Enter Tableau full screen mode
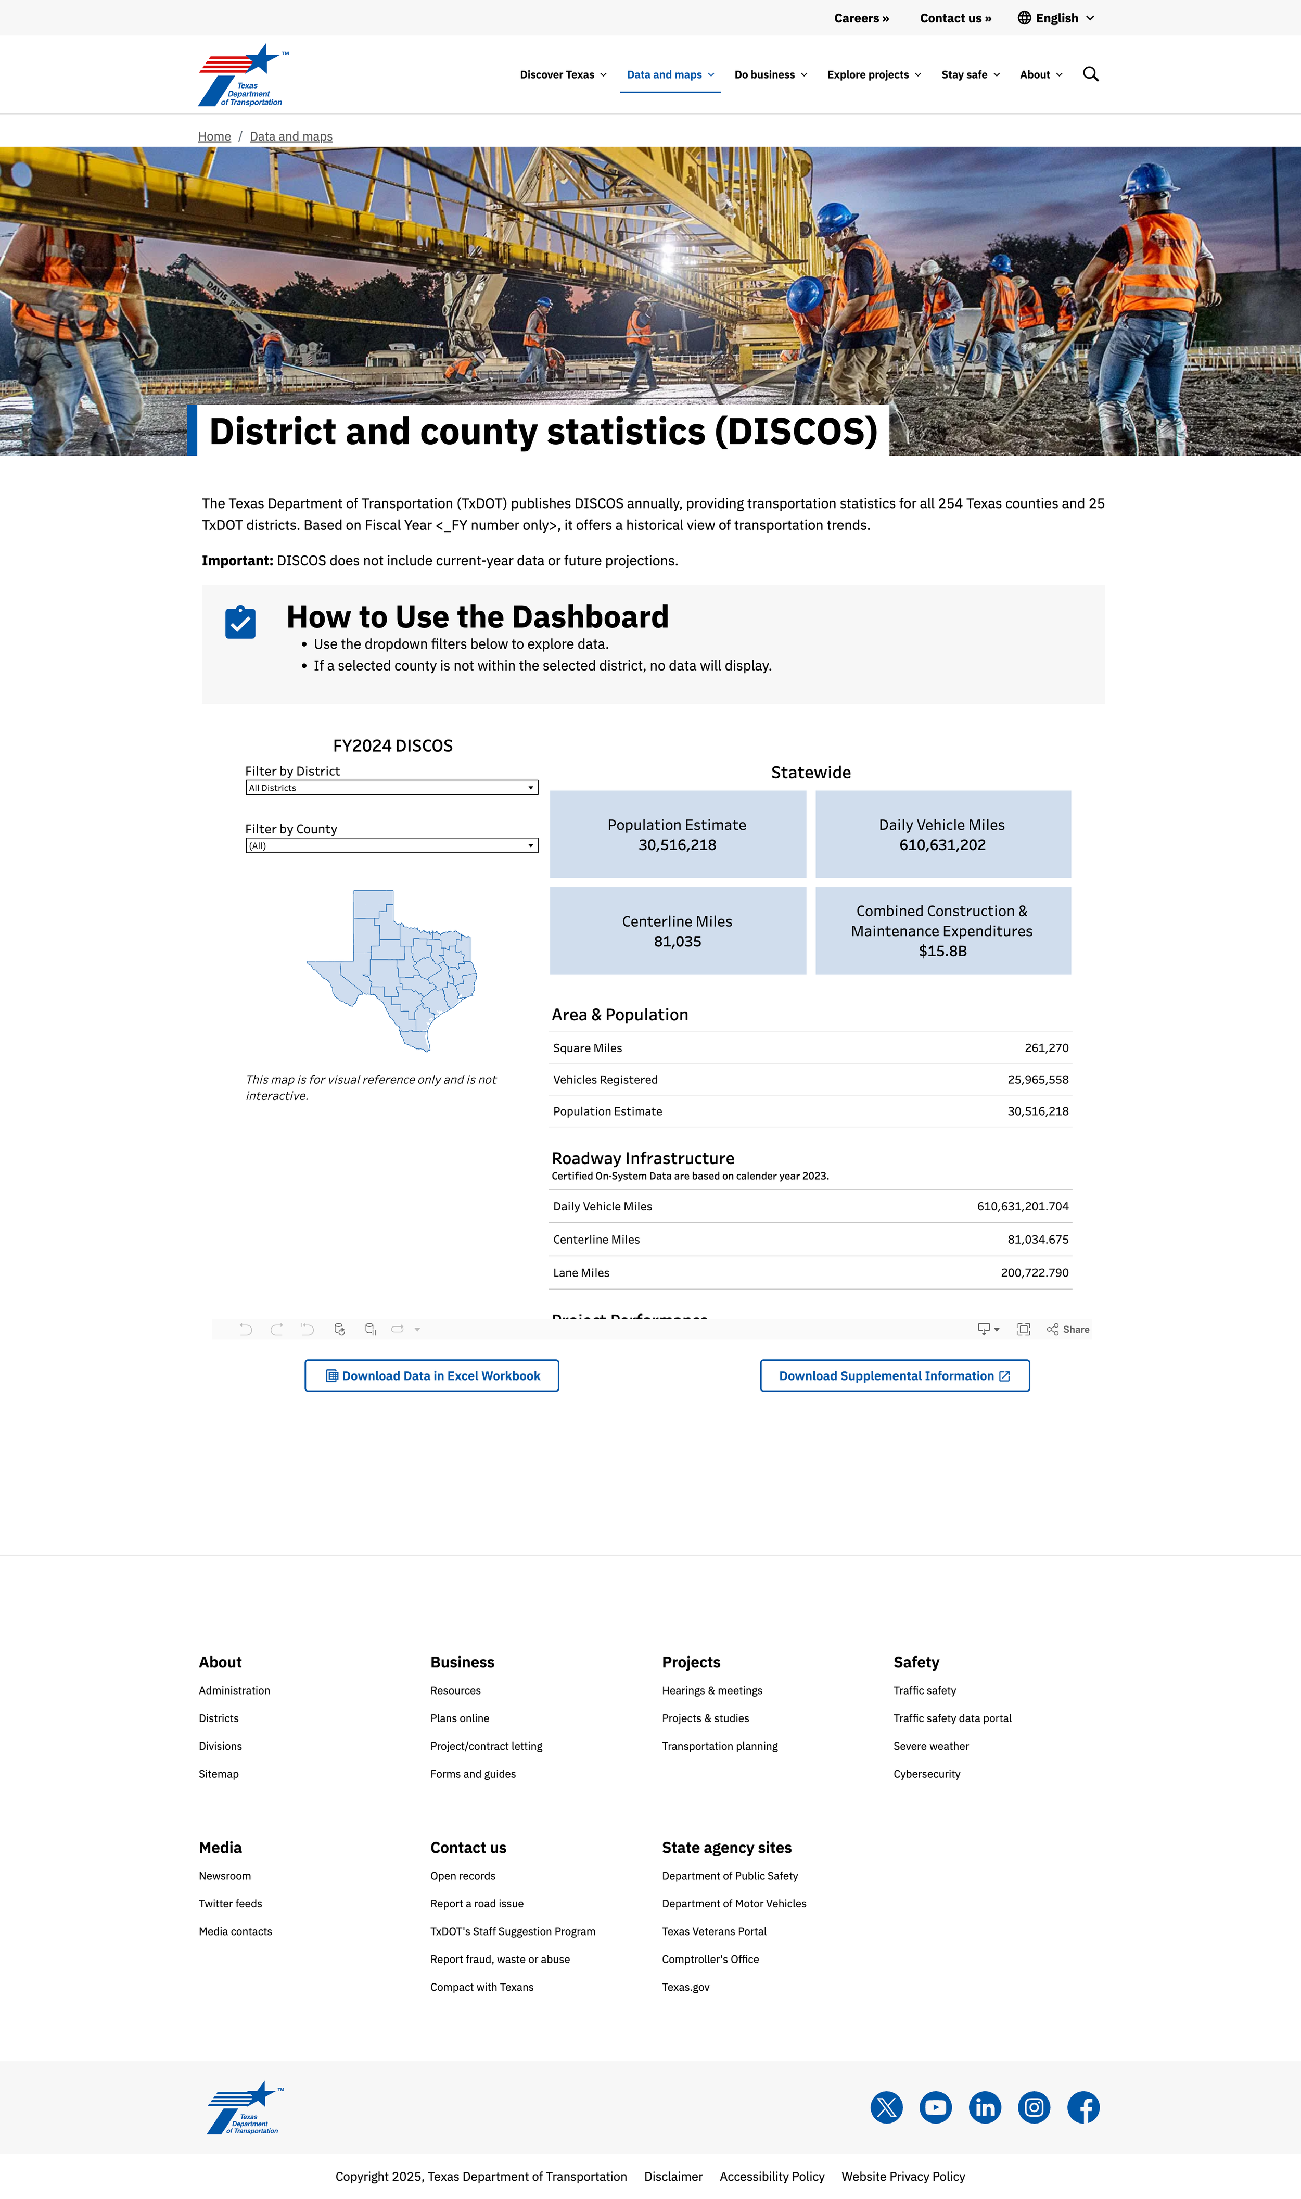 point(1023,1329)
